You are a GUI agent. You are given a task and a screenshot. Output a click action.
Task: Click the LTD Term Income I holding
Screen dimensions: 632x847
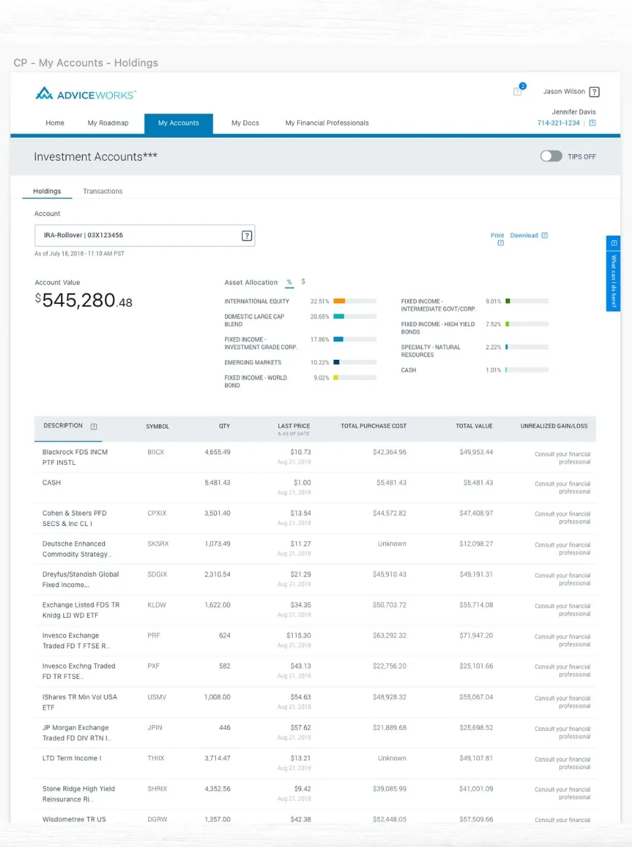[72, 758]
